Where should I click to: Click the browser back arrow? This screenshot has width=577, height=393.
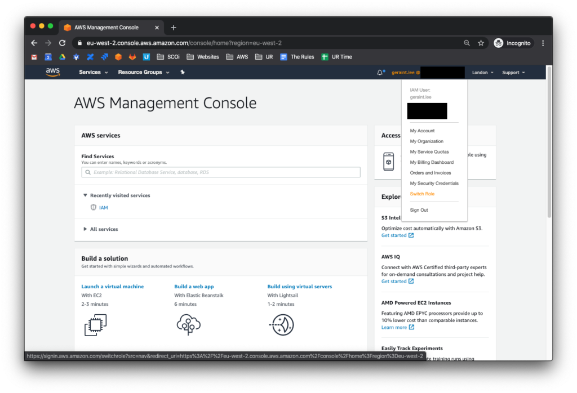tap(34, 43)
